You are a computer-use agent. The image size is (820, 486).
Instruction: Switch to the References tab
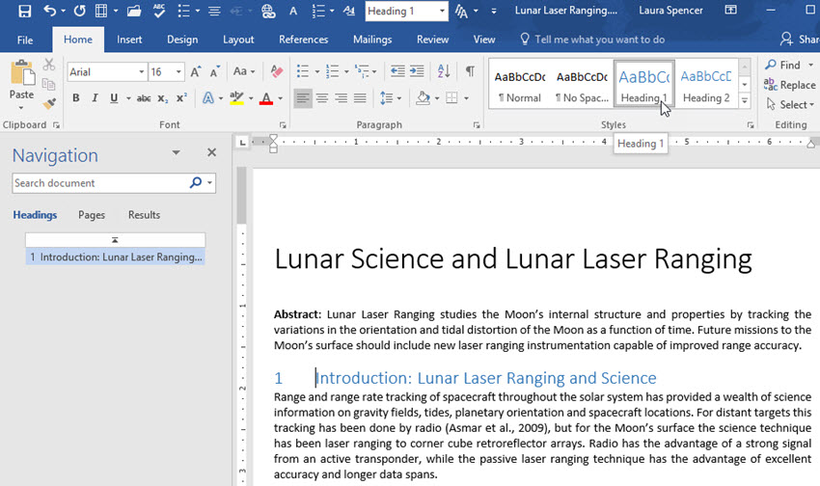click(303, 40)
